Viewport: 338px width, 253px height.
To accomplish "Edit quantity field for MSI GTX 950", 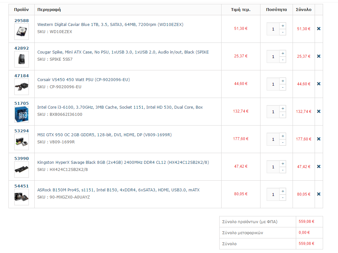I will (273, 139).
